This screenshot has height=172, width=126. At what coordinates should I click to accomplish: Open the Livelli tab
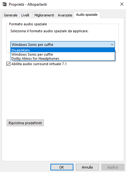tap(25, 15)
